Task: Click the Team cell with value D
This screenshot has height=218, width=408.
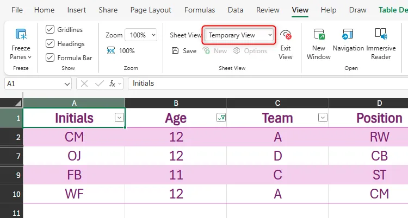Action: coord(277,156)
